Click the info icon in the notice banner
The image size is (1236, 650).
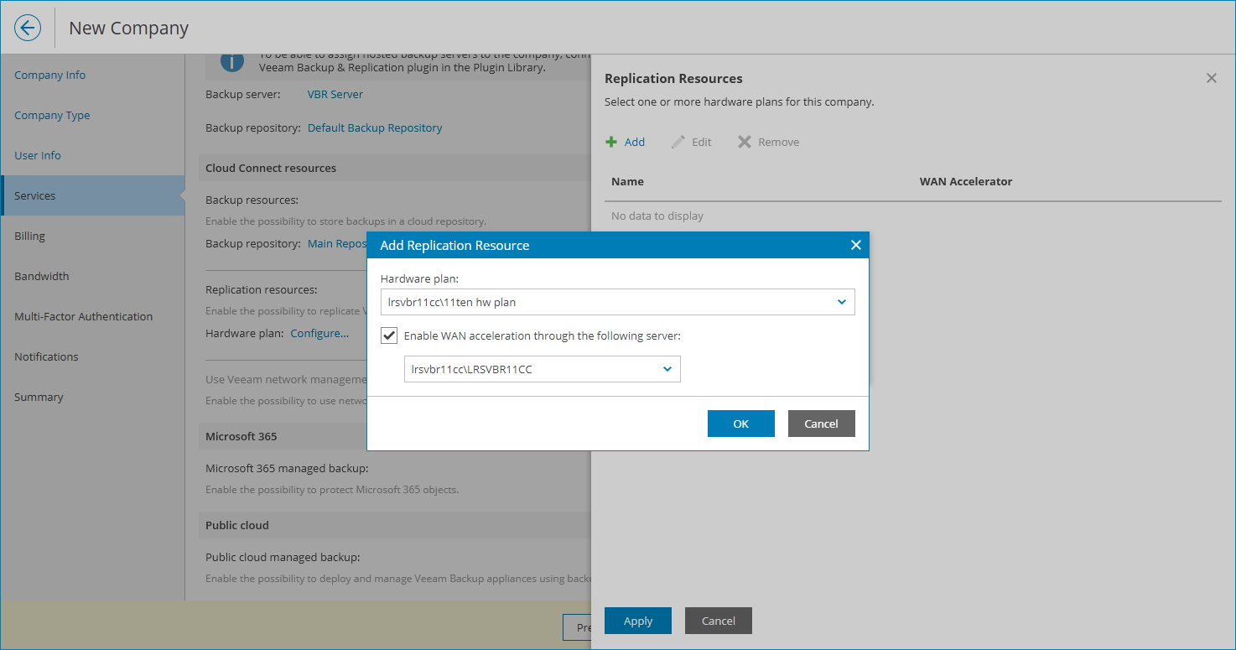click(232, 61)
